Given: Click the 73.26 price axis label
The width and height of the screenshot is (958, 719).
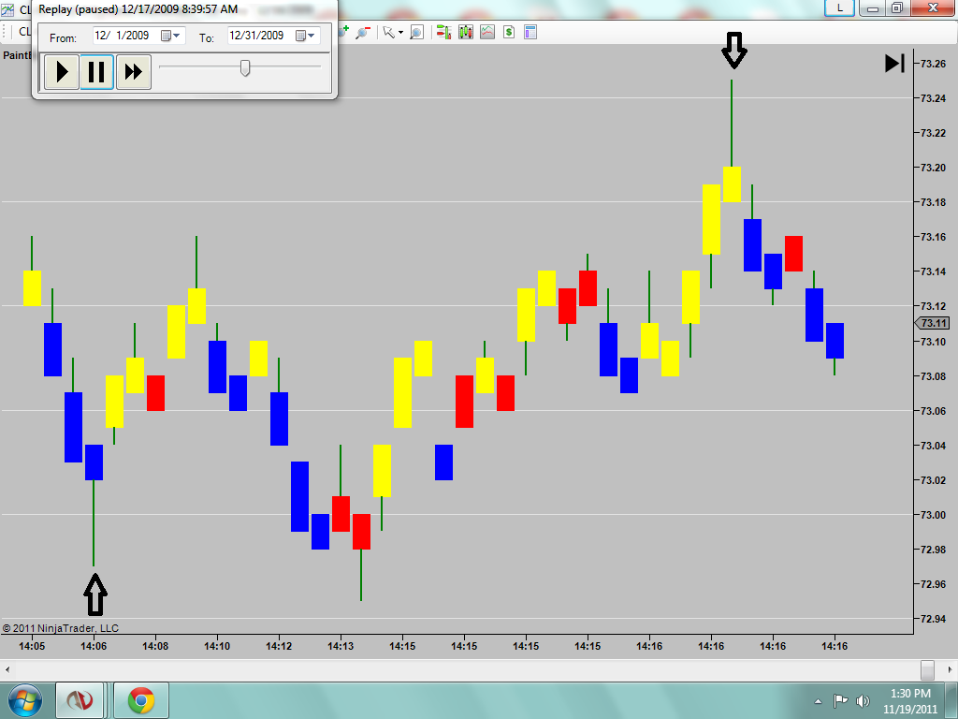Looking at the screenshot, I should pos(933,64).
